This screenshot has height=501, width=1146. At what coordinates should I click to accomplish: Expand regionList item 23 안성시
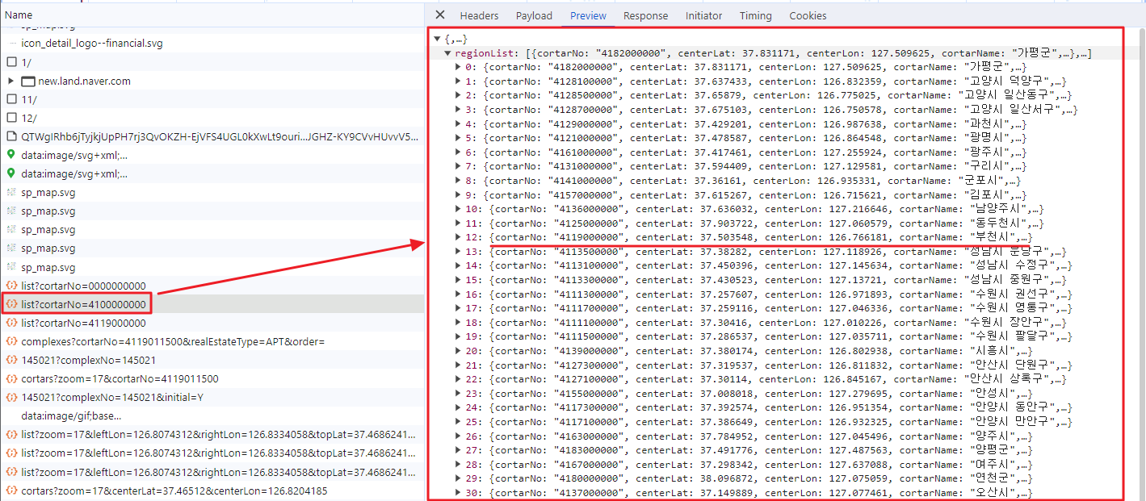coord(459,394)
